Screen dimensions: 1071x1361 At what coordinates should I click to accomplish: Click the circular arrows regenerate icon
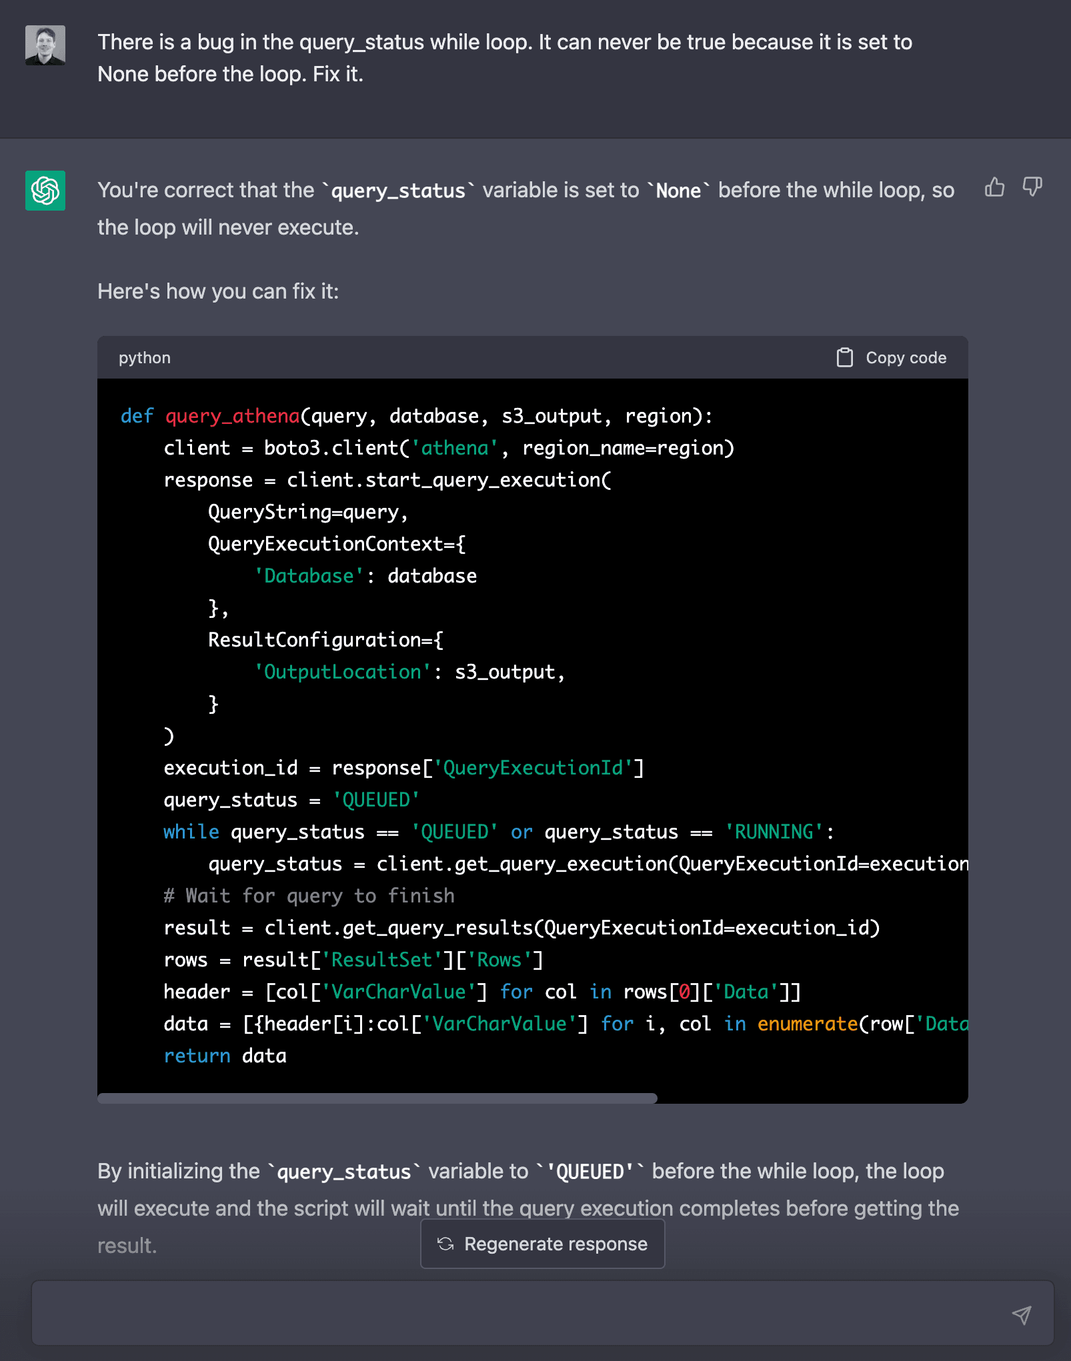point(445,1244)
